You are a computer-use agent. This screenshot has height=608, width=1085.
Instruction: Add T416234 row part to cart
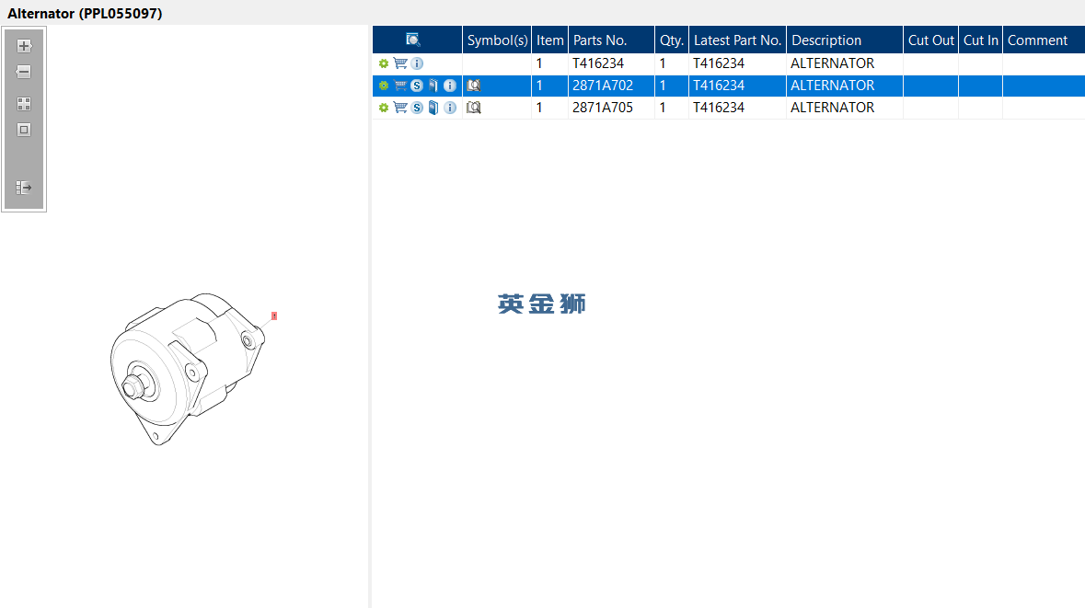tap(400, 63)
